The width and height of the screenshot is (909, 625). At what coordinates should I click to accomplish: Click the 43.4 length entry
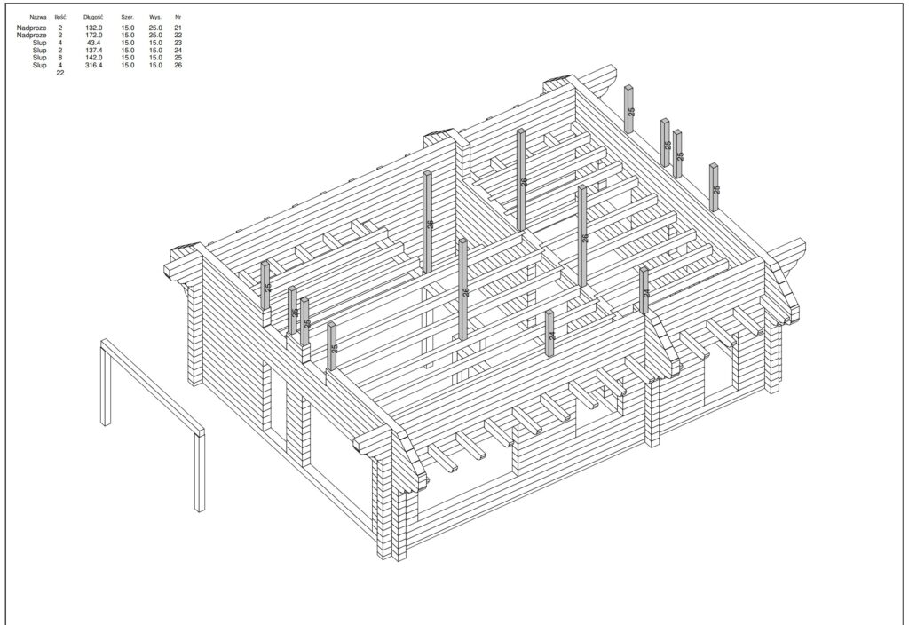(x=93, y=43)
